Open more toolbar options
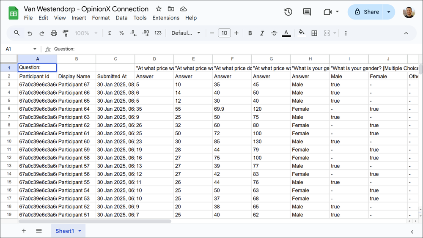This screenshot has width=423, height=238. pos(346,33)
